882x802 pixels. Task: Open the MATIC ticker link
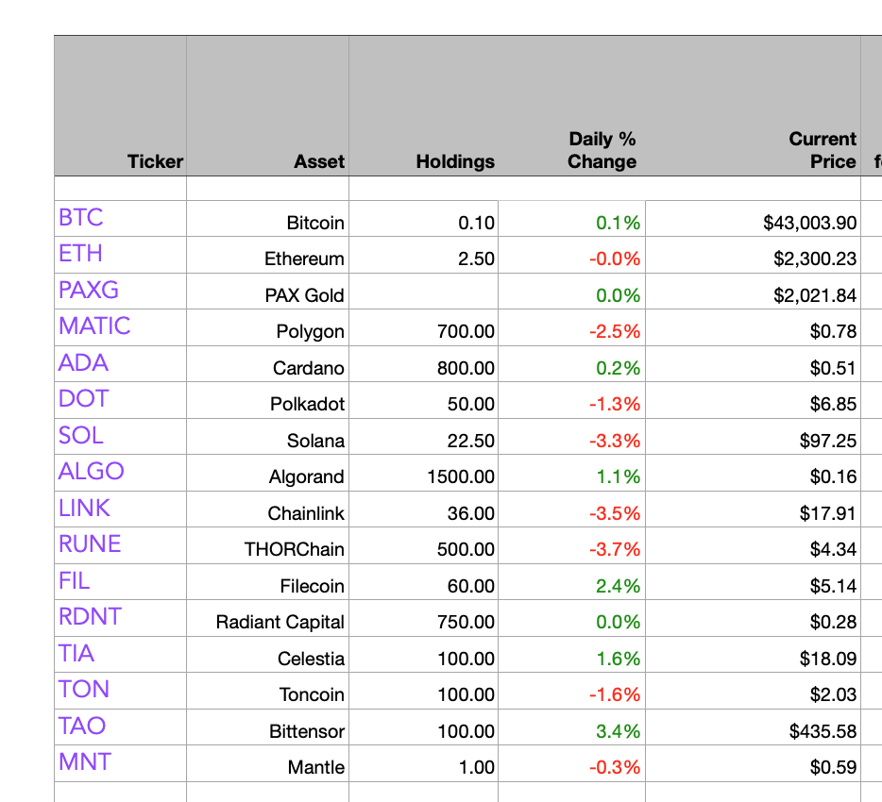(94, 326)
